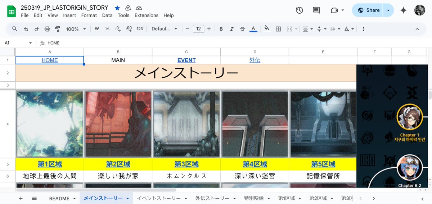The height and width of the screenshot is (204, 432).
Task: Open the zoom level 100% dropdown
Action: pyautogui.click(x=76, y=29)
